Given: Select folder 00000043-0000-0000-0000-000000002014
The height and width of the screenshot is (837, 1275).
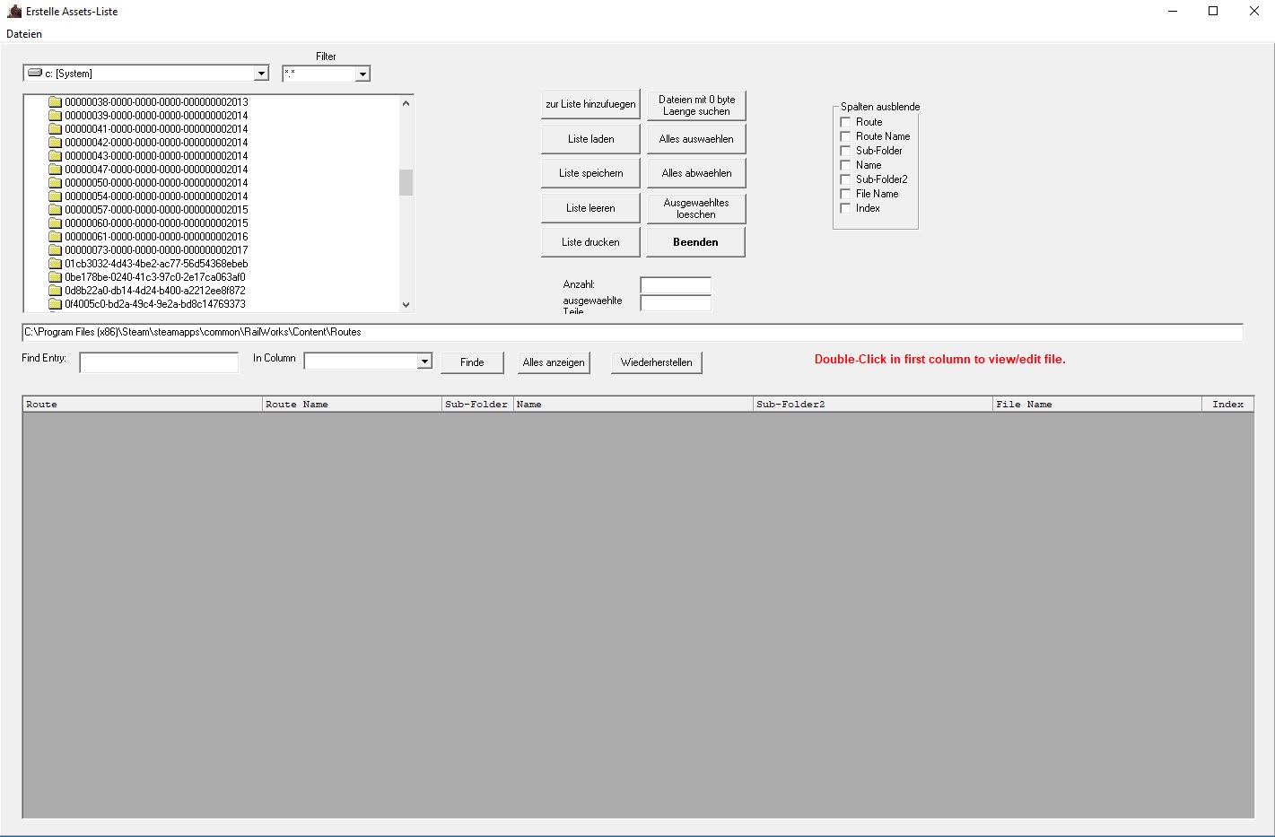Looking at the screenshot, I should click(x=156, y=156).
